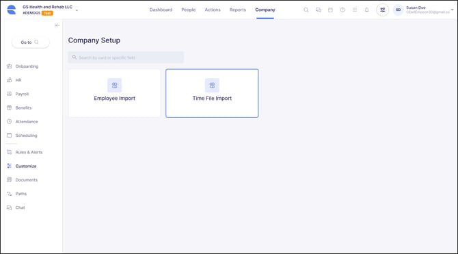Select Rules & Alerts in sidebar

(x=29, y=152)
